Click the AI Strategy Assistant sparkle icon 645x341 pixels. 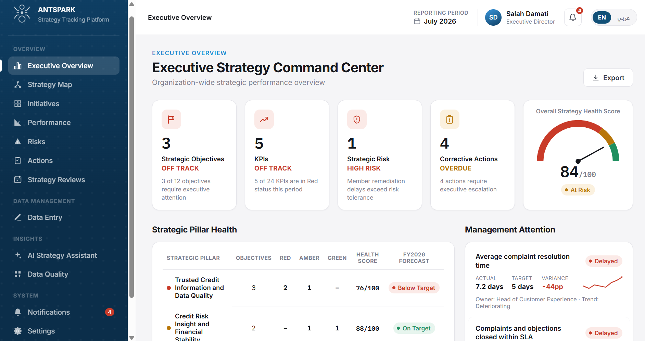tap(18, 255)
